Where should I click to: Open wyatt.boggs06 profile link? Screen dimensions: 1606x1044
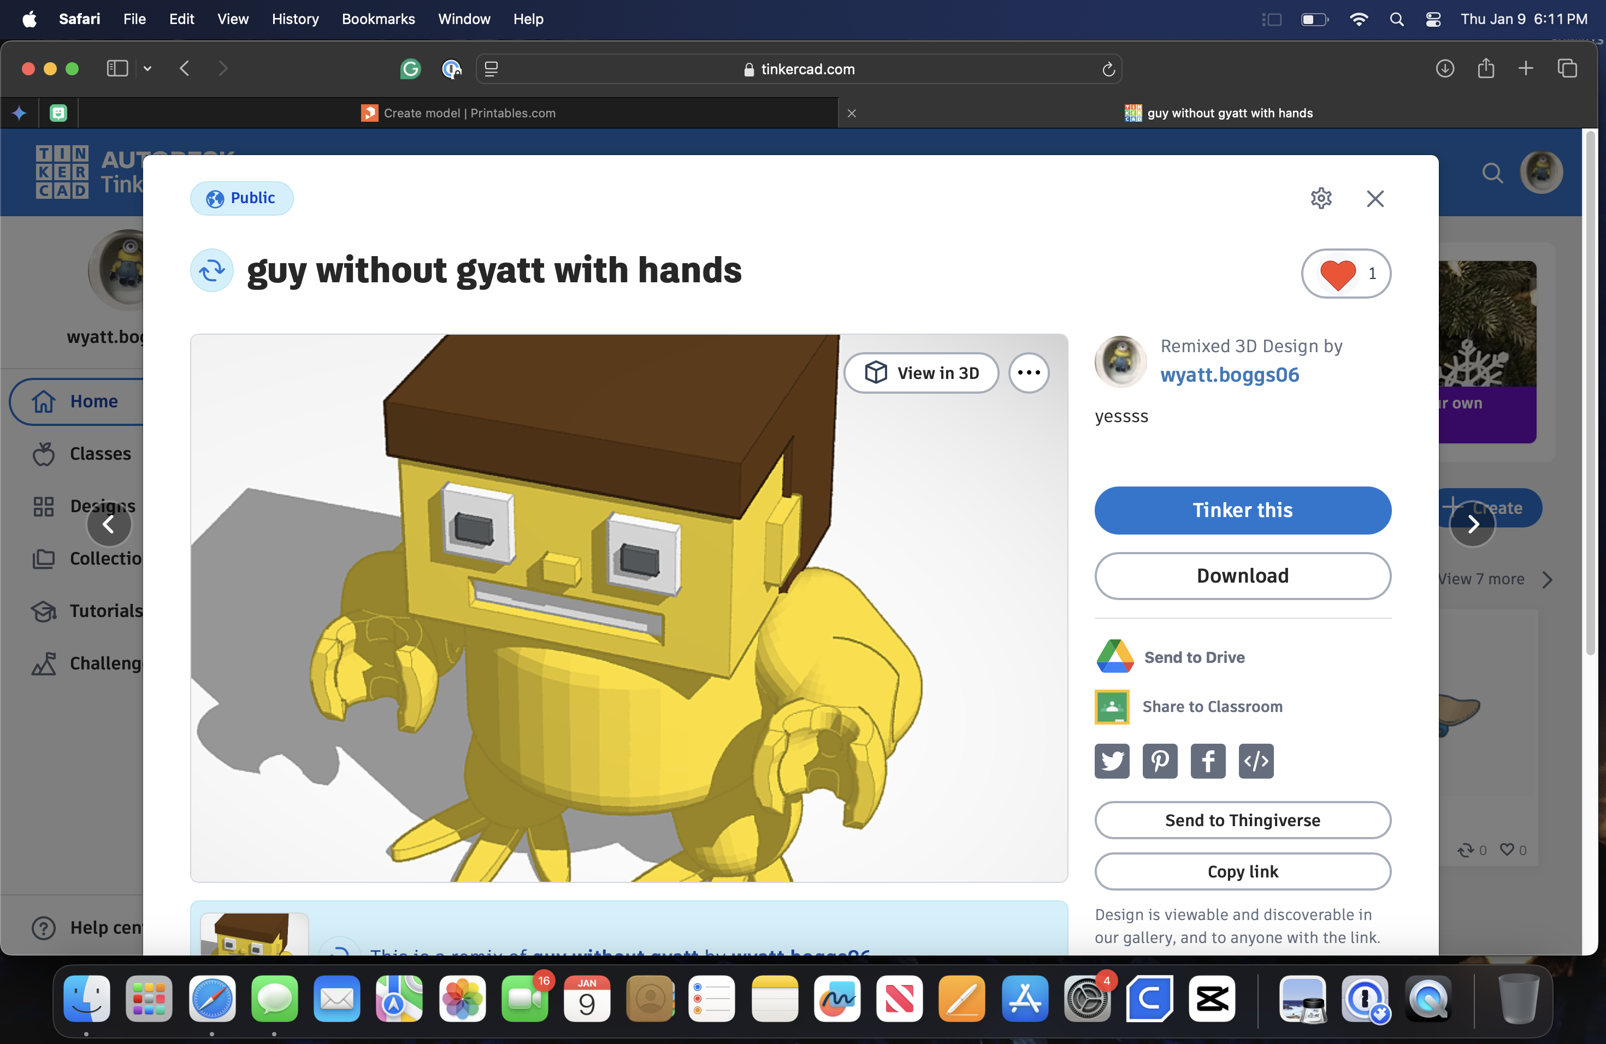(1230, 375)
